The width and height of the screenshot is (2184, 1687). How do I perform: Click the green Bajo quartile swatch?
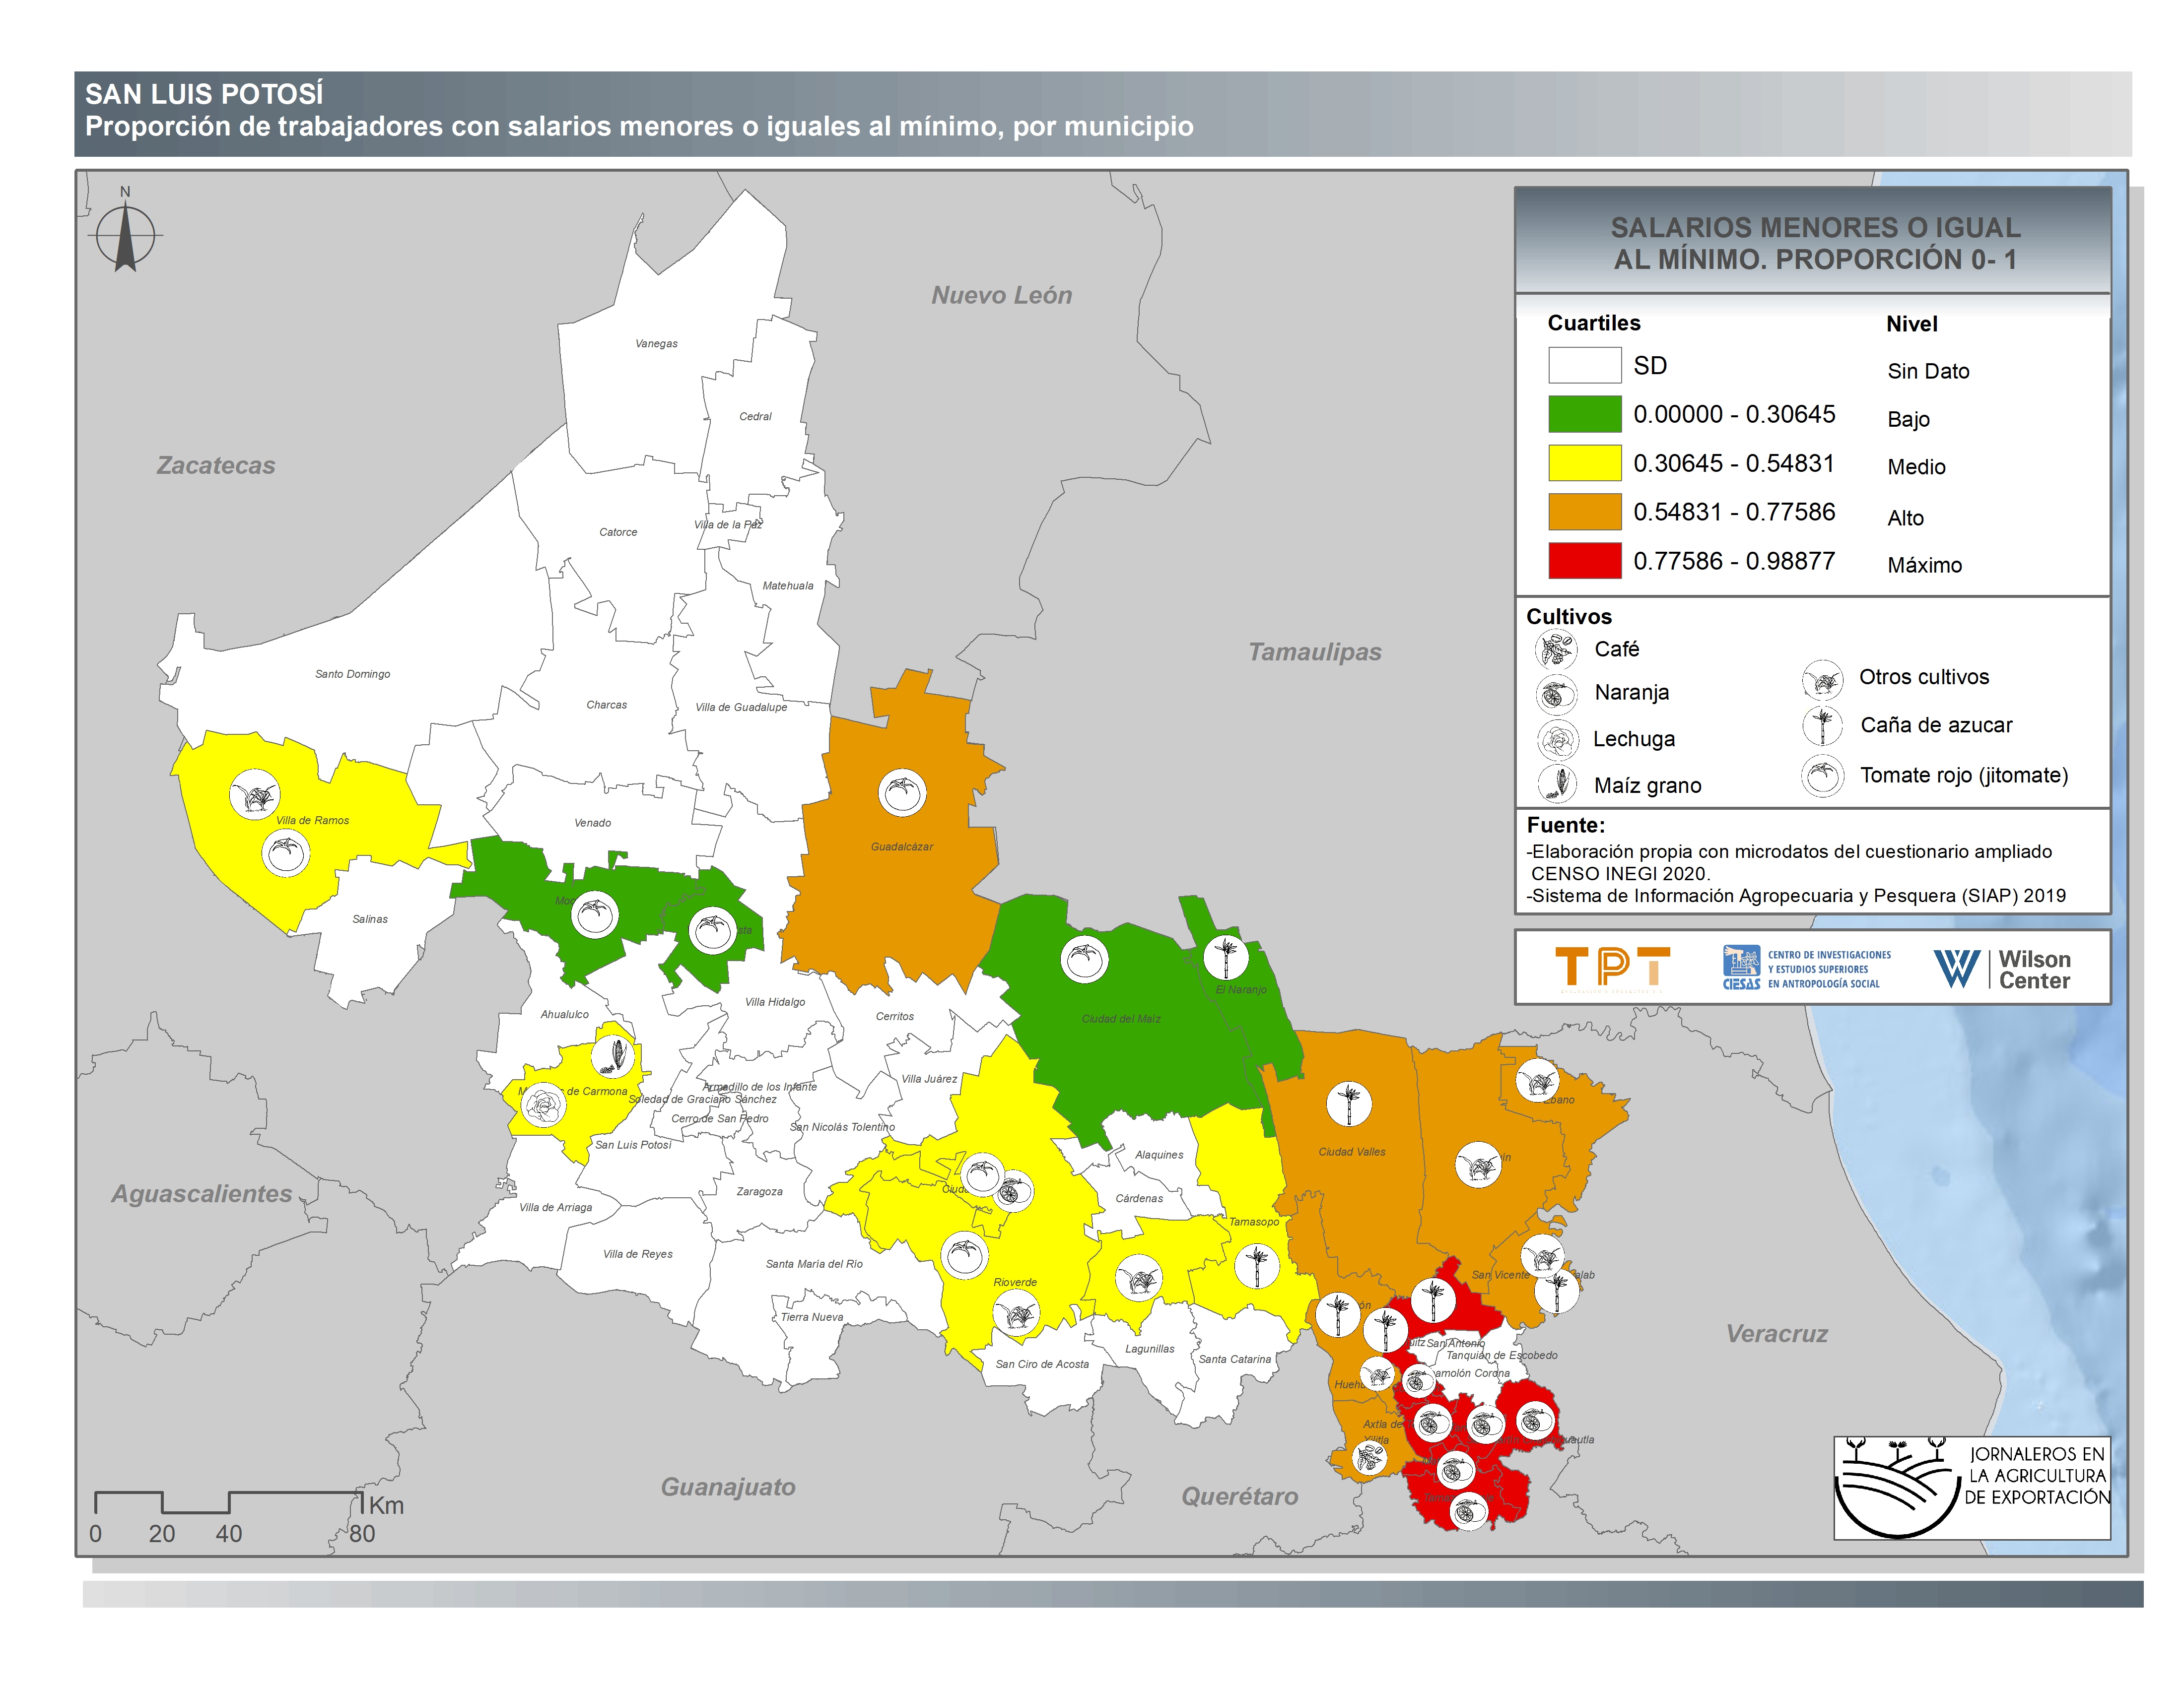[x=1584, y=414]
